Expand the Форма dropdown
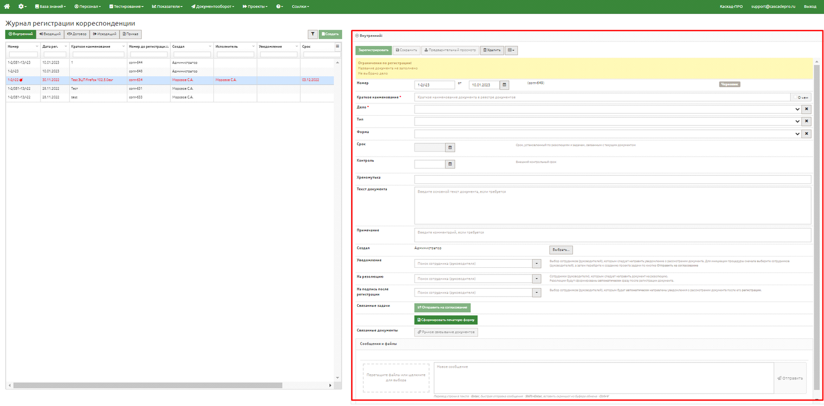 pos(797,134)
